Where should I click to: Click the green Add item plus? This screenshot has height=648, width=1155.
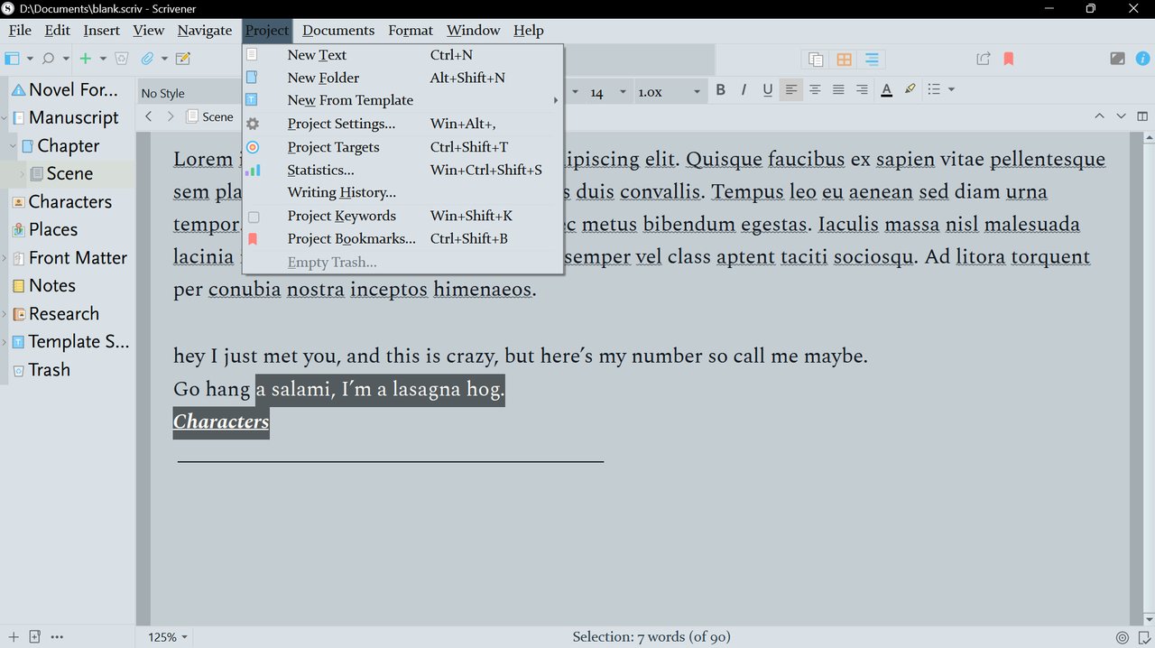[x=86, y=59]
